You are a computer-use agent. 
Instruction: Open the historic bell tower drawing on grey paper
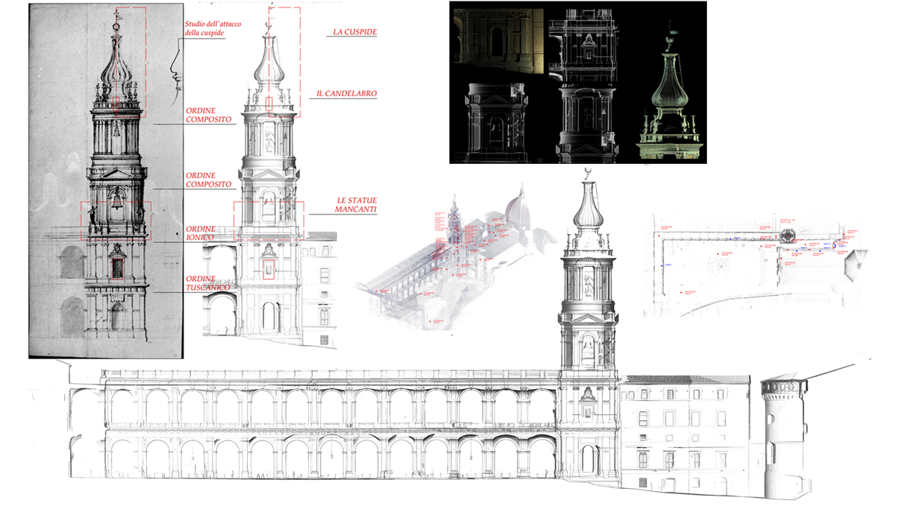(x=104, y=179)
